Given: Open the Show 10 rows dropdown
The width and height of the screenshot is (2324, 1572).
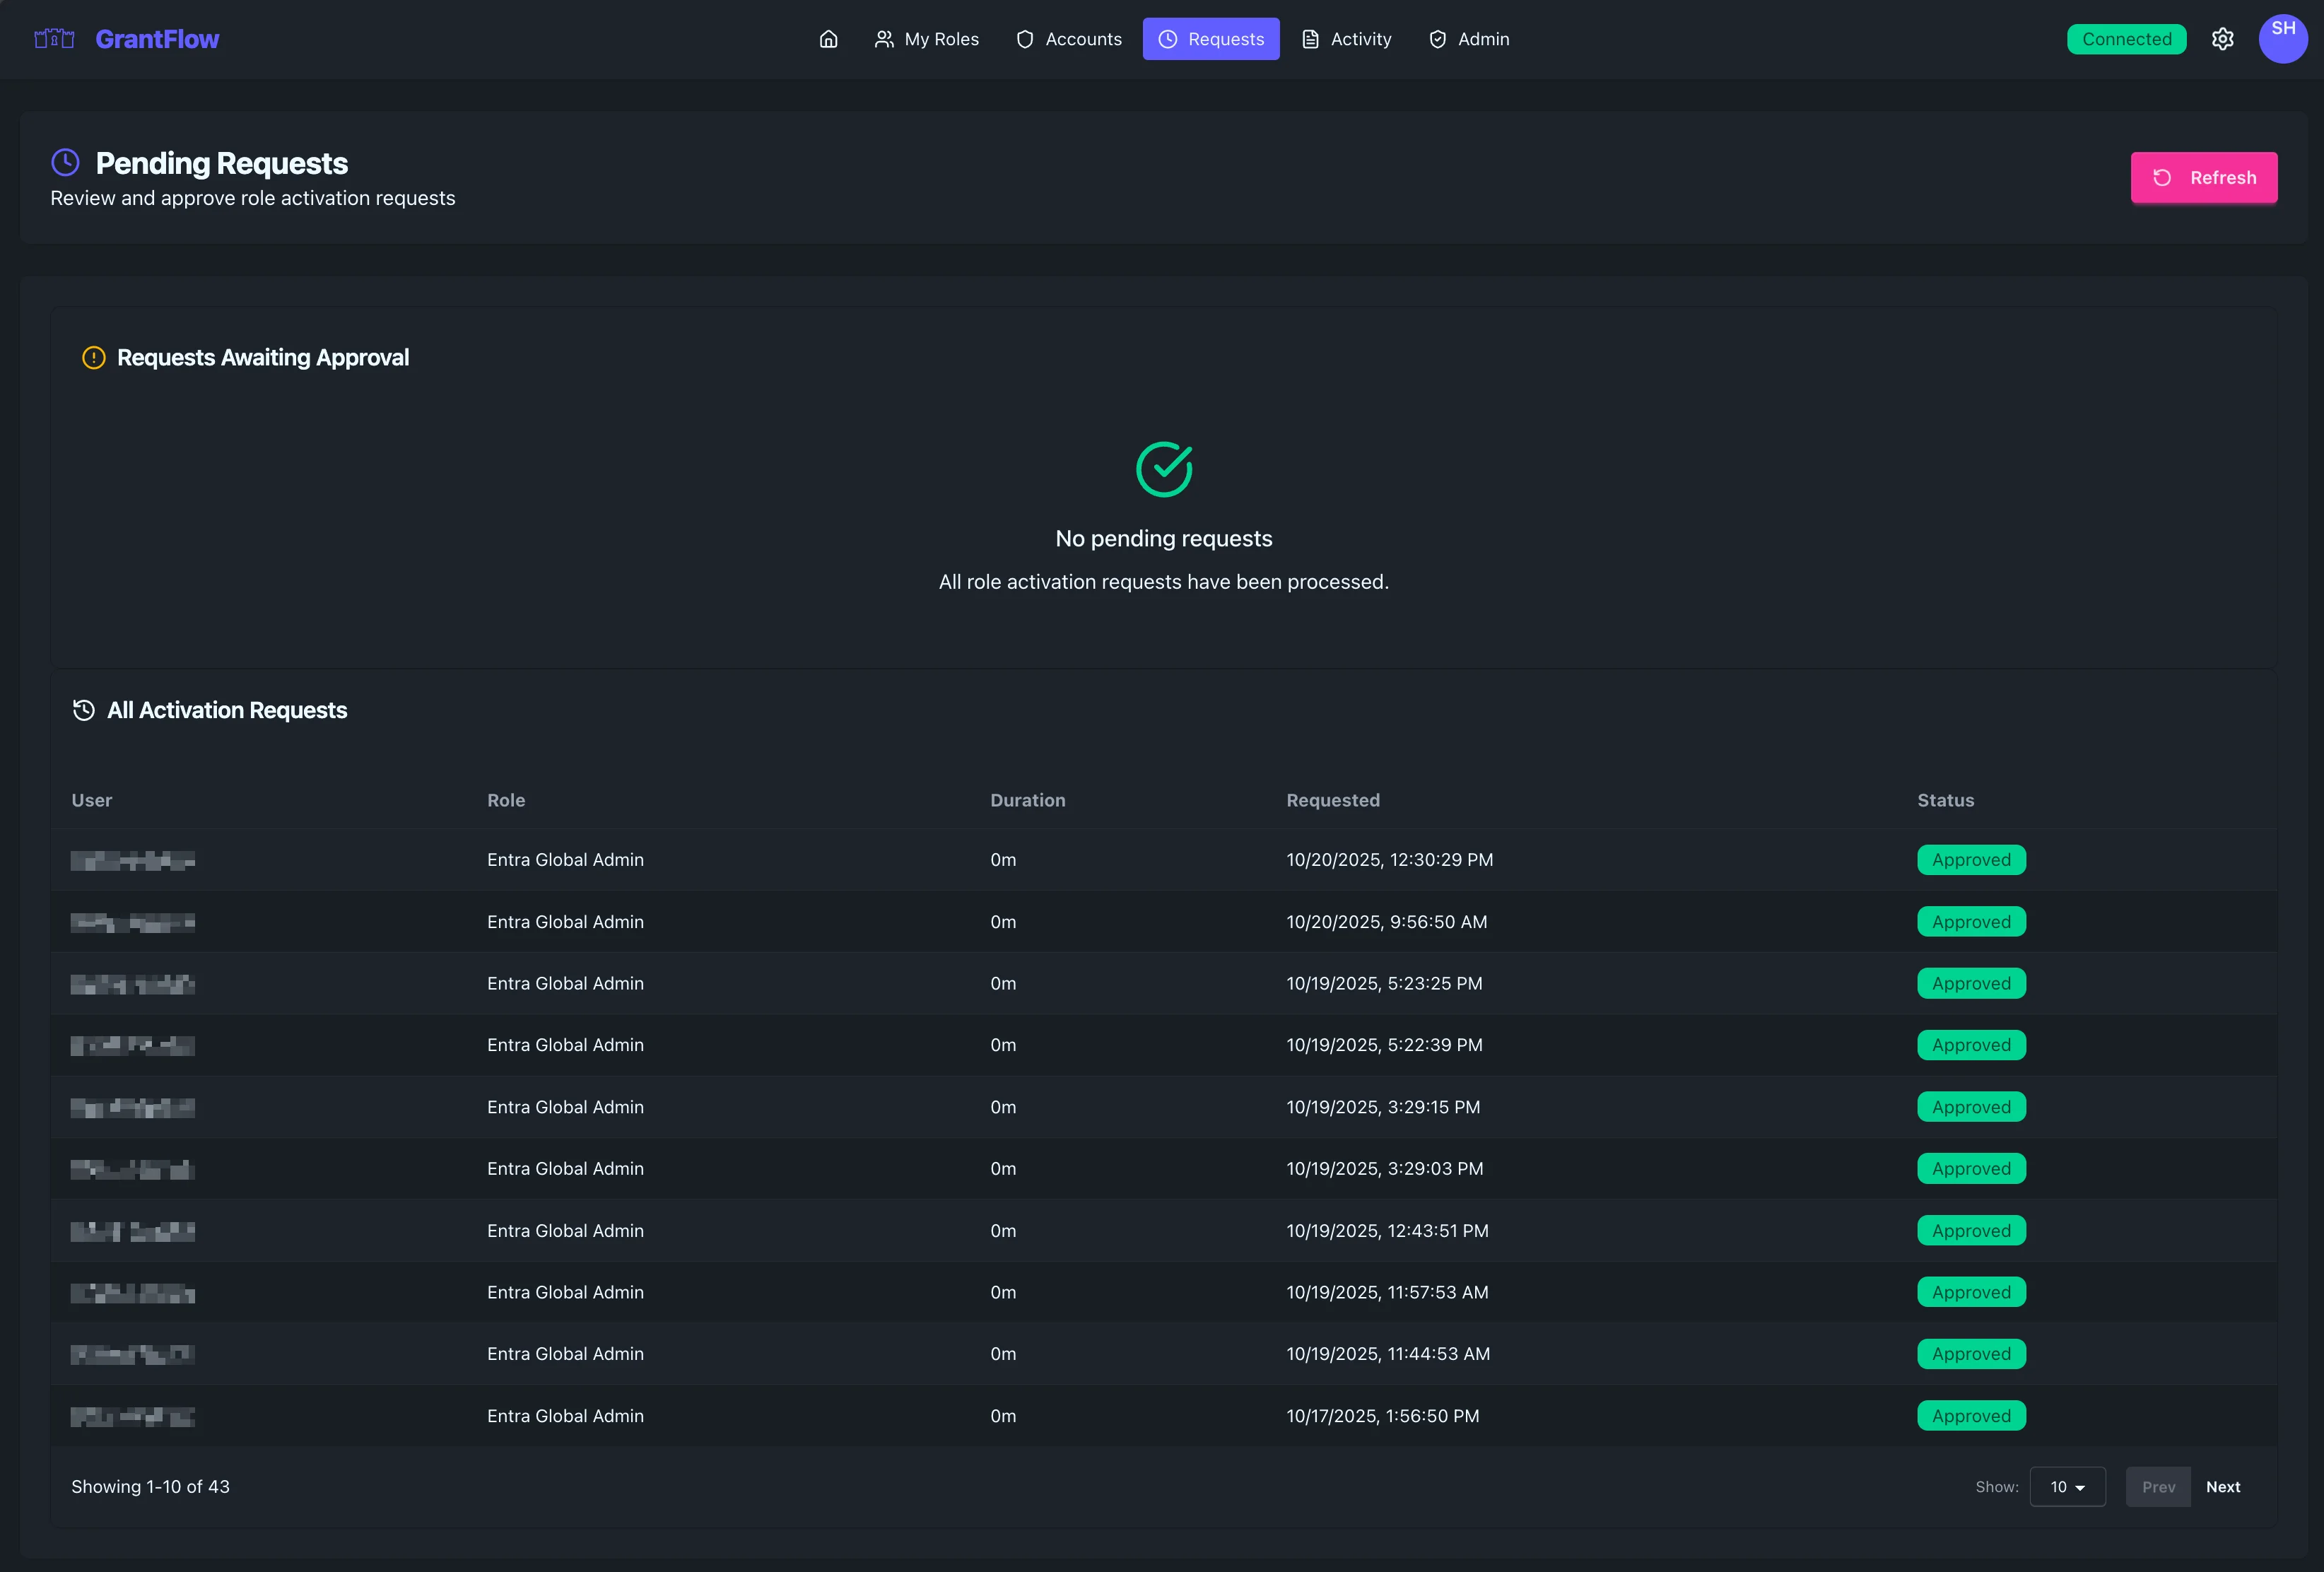Looking at the screenshot, I should pos(2067,1486).
